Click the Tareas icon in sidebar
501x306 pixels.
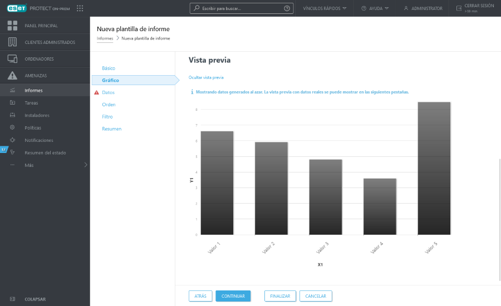pos(12,102)
